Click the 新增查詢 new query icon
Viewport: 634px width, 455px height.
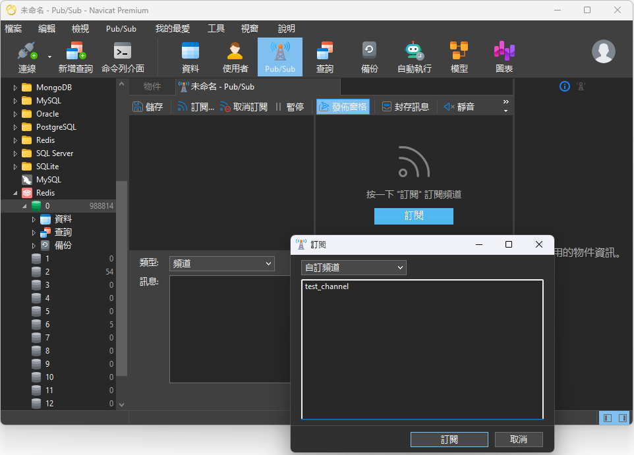tap(75, 57)
